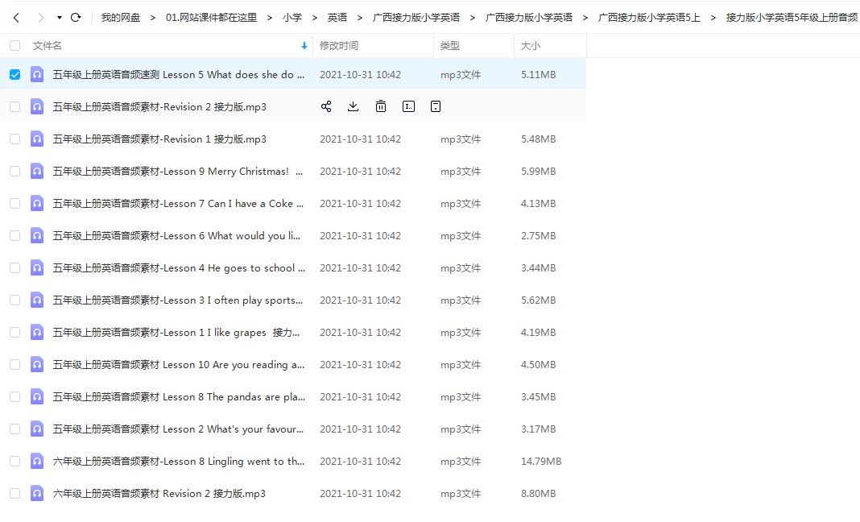Viewport: 860px width, 522px height.
Task: Click audio icon of Lesson 5 What does she do
Action: (37, 75)
